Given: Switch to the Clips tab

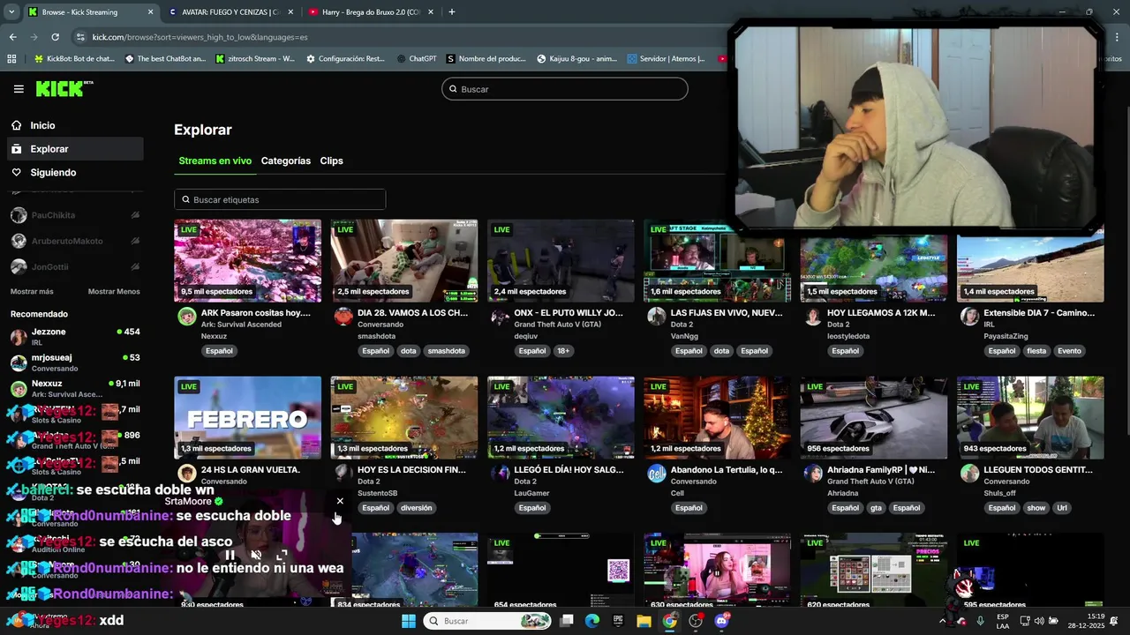Looking at the screenshot, I should [331, 161].
